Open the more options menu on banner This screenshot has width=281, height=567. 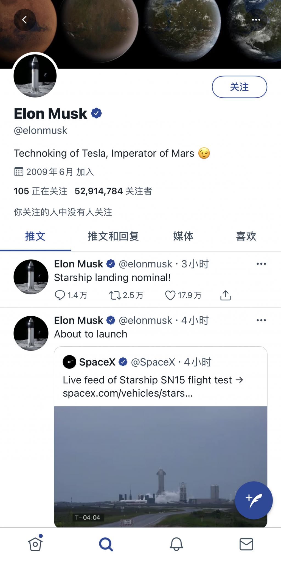(x=256, y=19)
